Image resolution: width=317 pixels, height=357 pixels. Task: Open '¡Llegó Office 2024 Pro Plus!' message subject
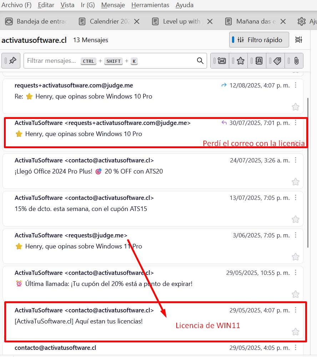[x=89, y=171]
